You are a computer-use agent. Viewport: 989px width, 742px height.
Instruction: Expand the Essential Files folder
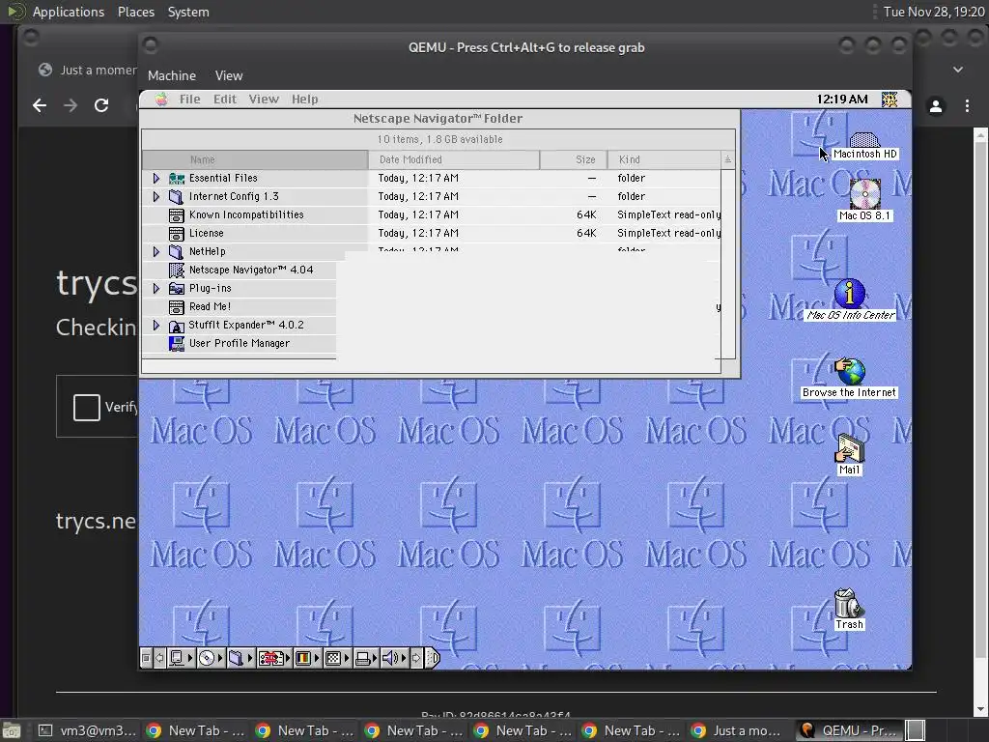(x=156, y=179)
